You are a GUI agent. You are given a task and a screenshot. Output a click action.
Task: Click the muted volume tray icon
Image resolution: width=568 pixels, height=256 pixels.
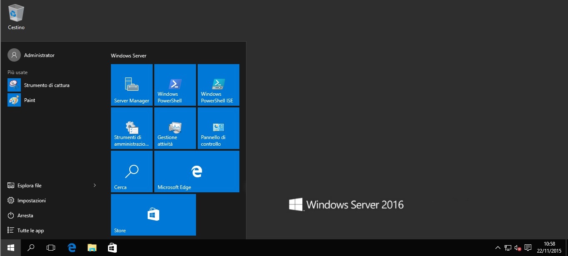[518, 248]
